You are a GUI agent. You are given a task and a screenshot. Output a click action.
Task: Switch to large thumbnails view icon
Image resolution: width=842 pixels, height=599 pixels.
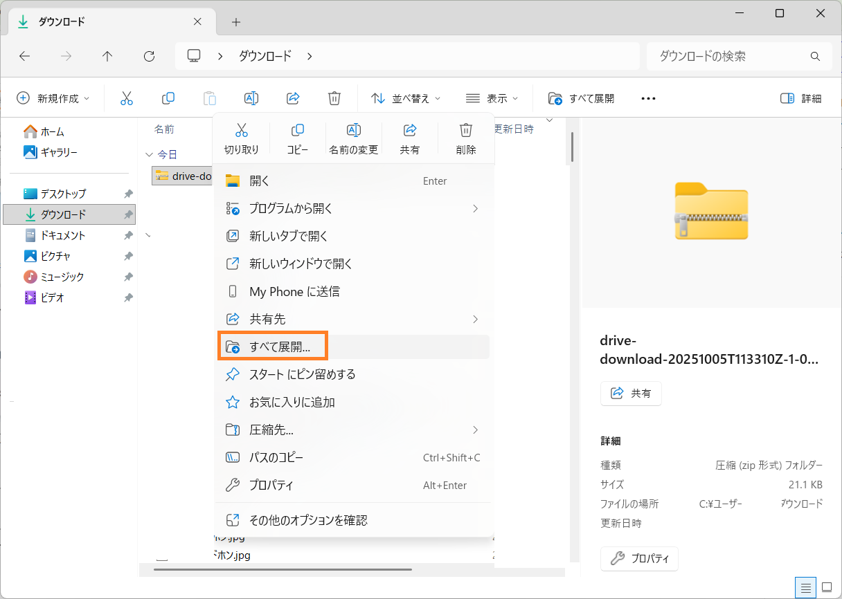(x=826, y=587)
